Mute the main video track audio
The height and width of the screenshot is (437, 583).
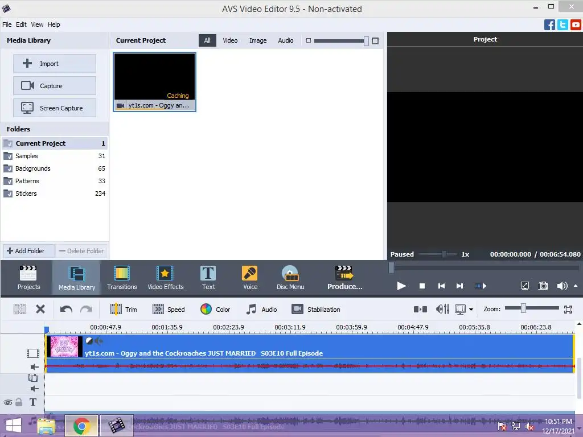pyautogui.click(x=34, y=367)
